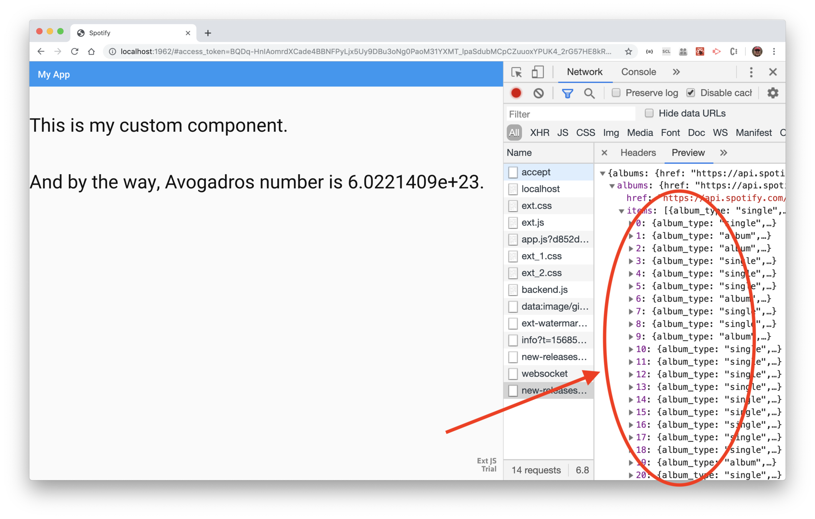Viewport: 815px width, 519px height.
Task: Filter requests by XHR type
Action: point(539,133)
